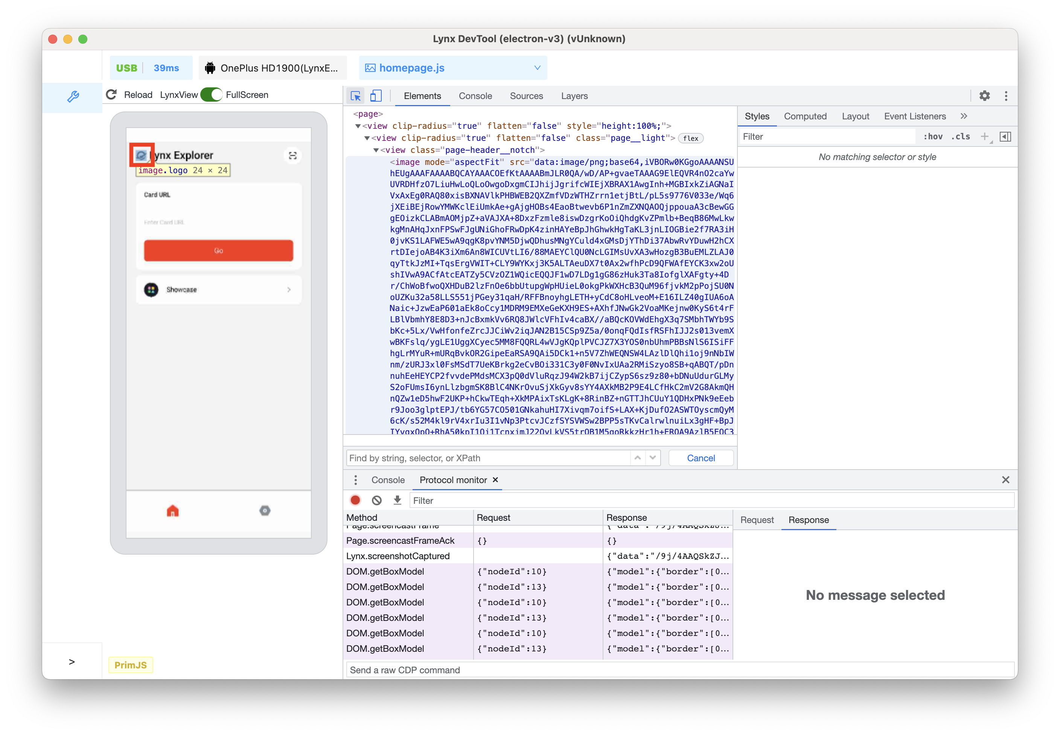Select the page element node
This screenshot has height=735, width=1060.
[x=368, y=114]
